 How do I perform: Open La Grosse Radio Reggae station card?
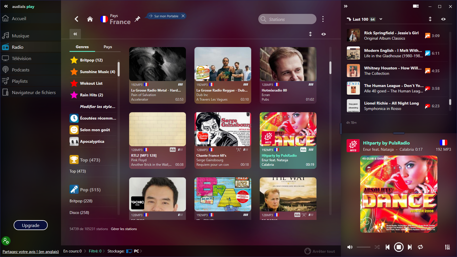(x=223, y=75)
